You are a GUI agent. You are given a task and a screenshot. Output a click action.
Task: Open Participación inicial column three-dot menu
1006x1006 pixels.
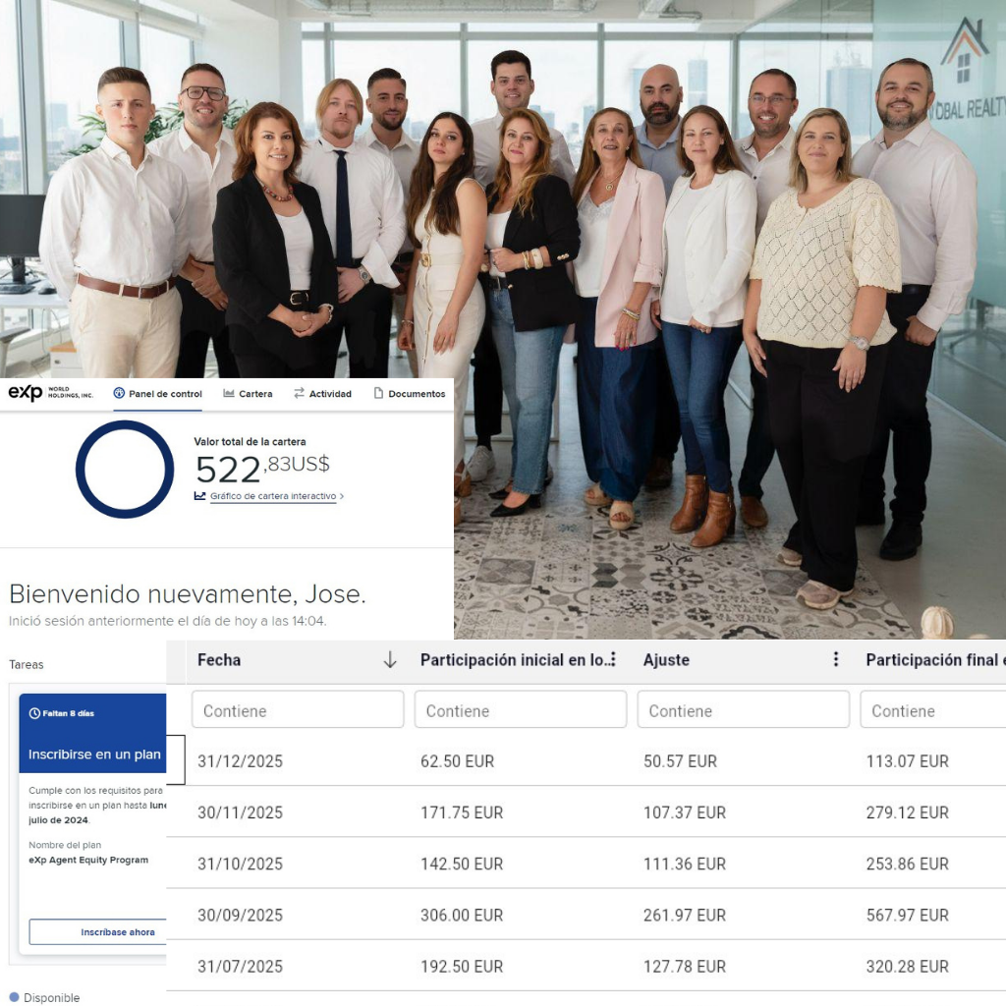(613, 660)
